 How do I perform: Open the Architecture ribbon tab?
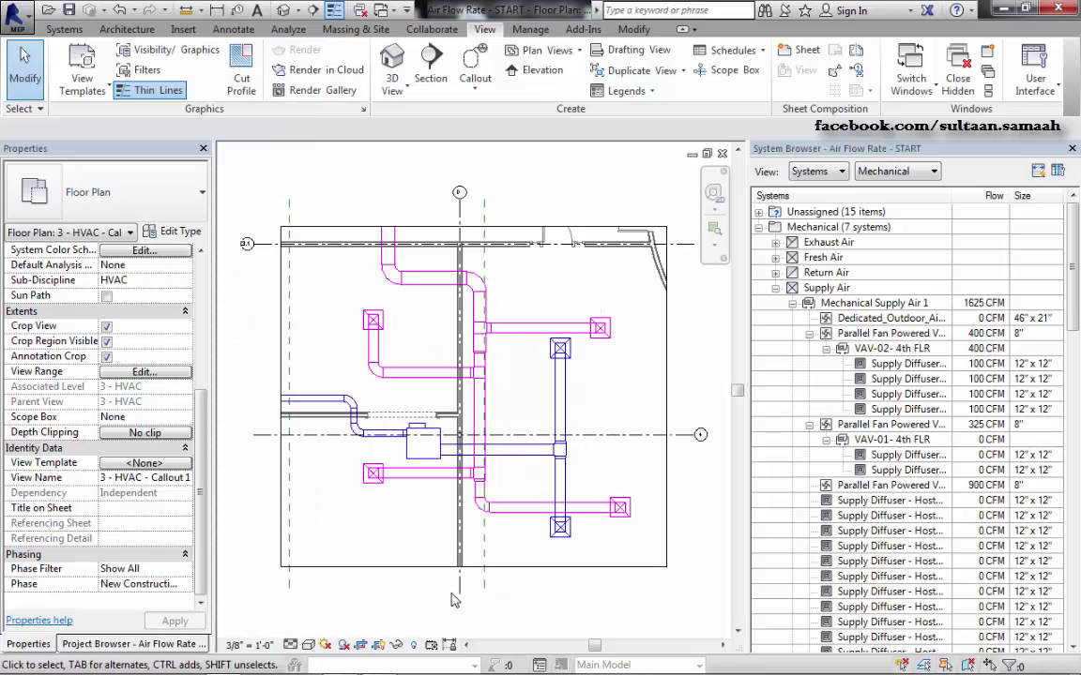[x=127, y=30]
